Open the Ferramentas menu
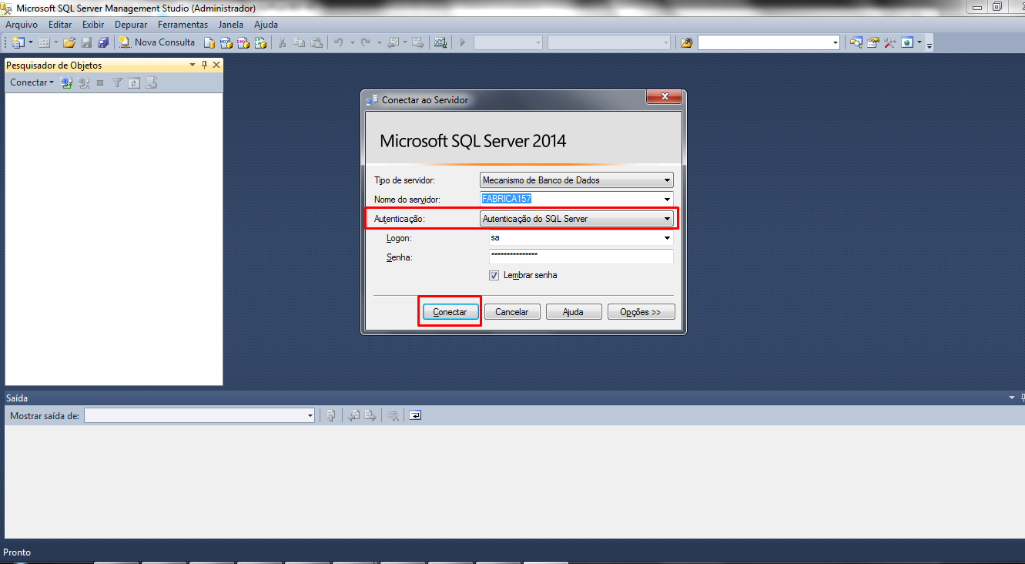 click(183, 25)
